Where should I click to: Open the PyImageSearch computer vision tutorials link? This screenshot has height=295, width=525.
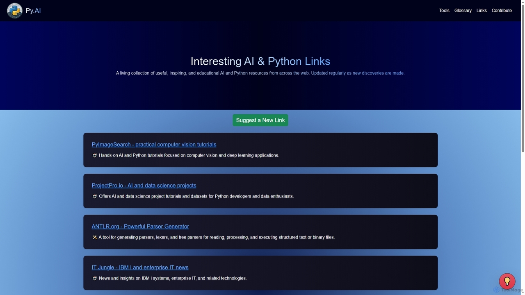click(x=154, y=145)
